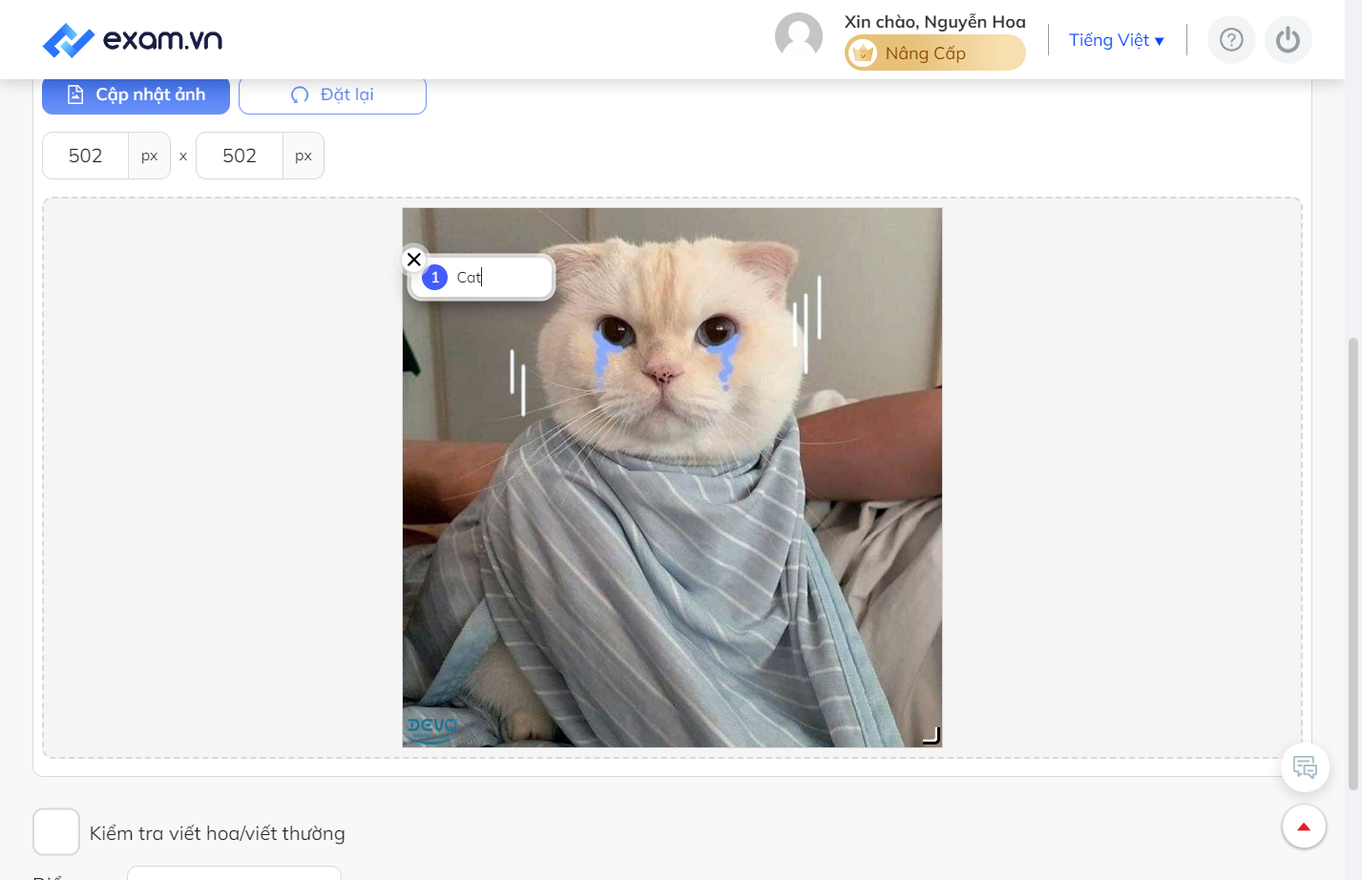
Task: Click the cat image thumbnail
Action: click(672, 477)
